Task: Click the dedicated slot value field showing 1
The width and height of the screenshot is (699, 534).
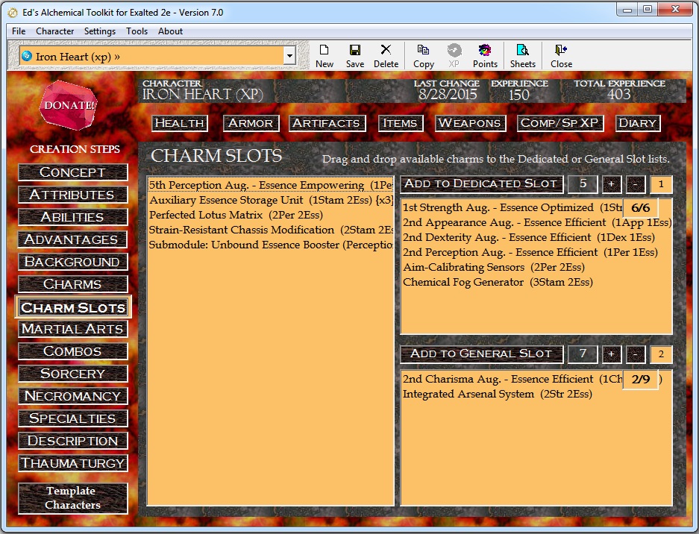Action: pos(661,184)
